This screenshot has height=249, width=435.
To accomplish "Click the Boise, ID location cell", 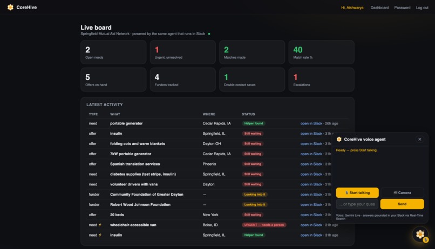I will click(x=210, y=225).
